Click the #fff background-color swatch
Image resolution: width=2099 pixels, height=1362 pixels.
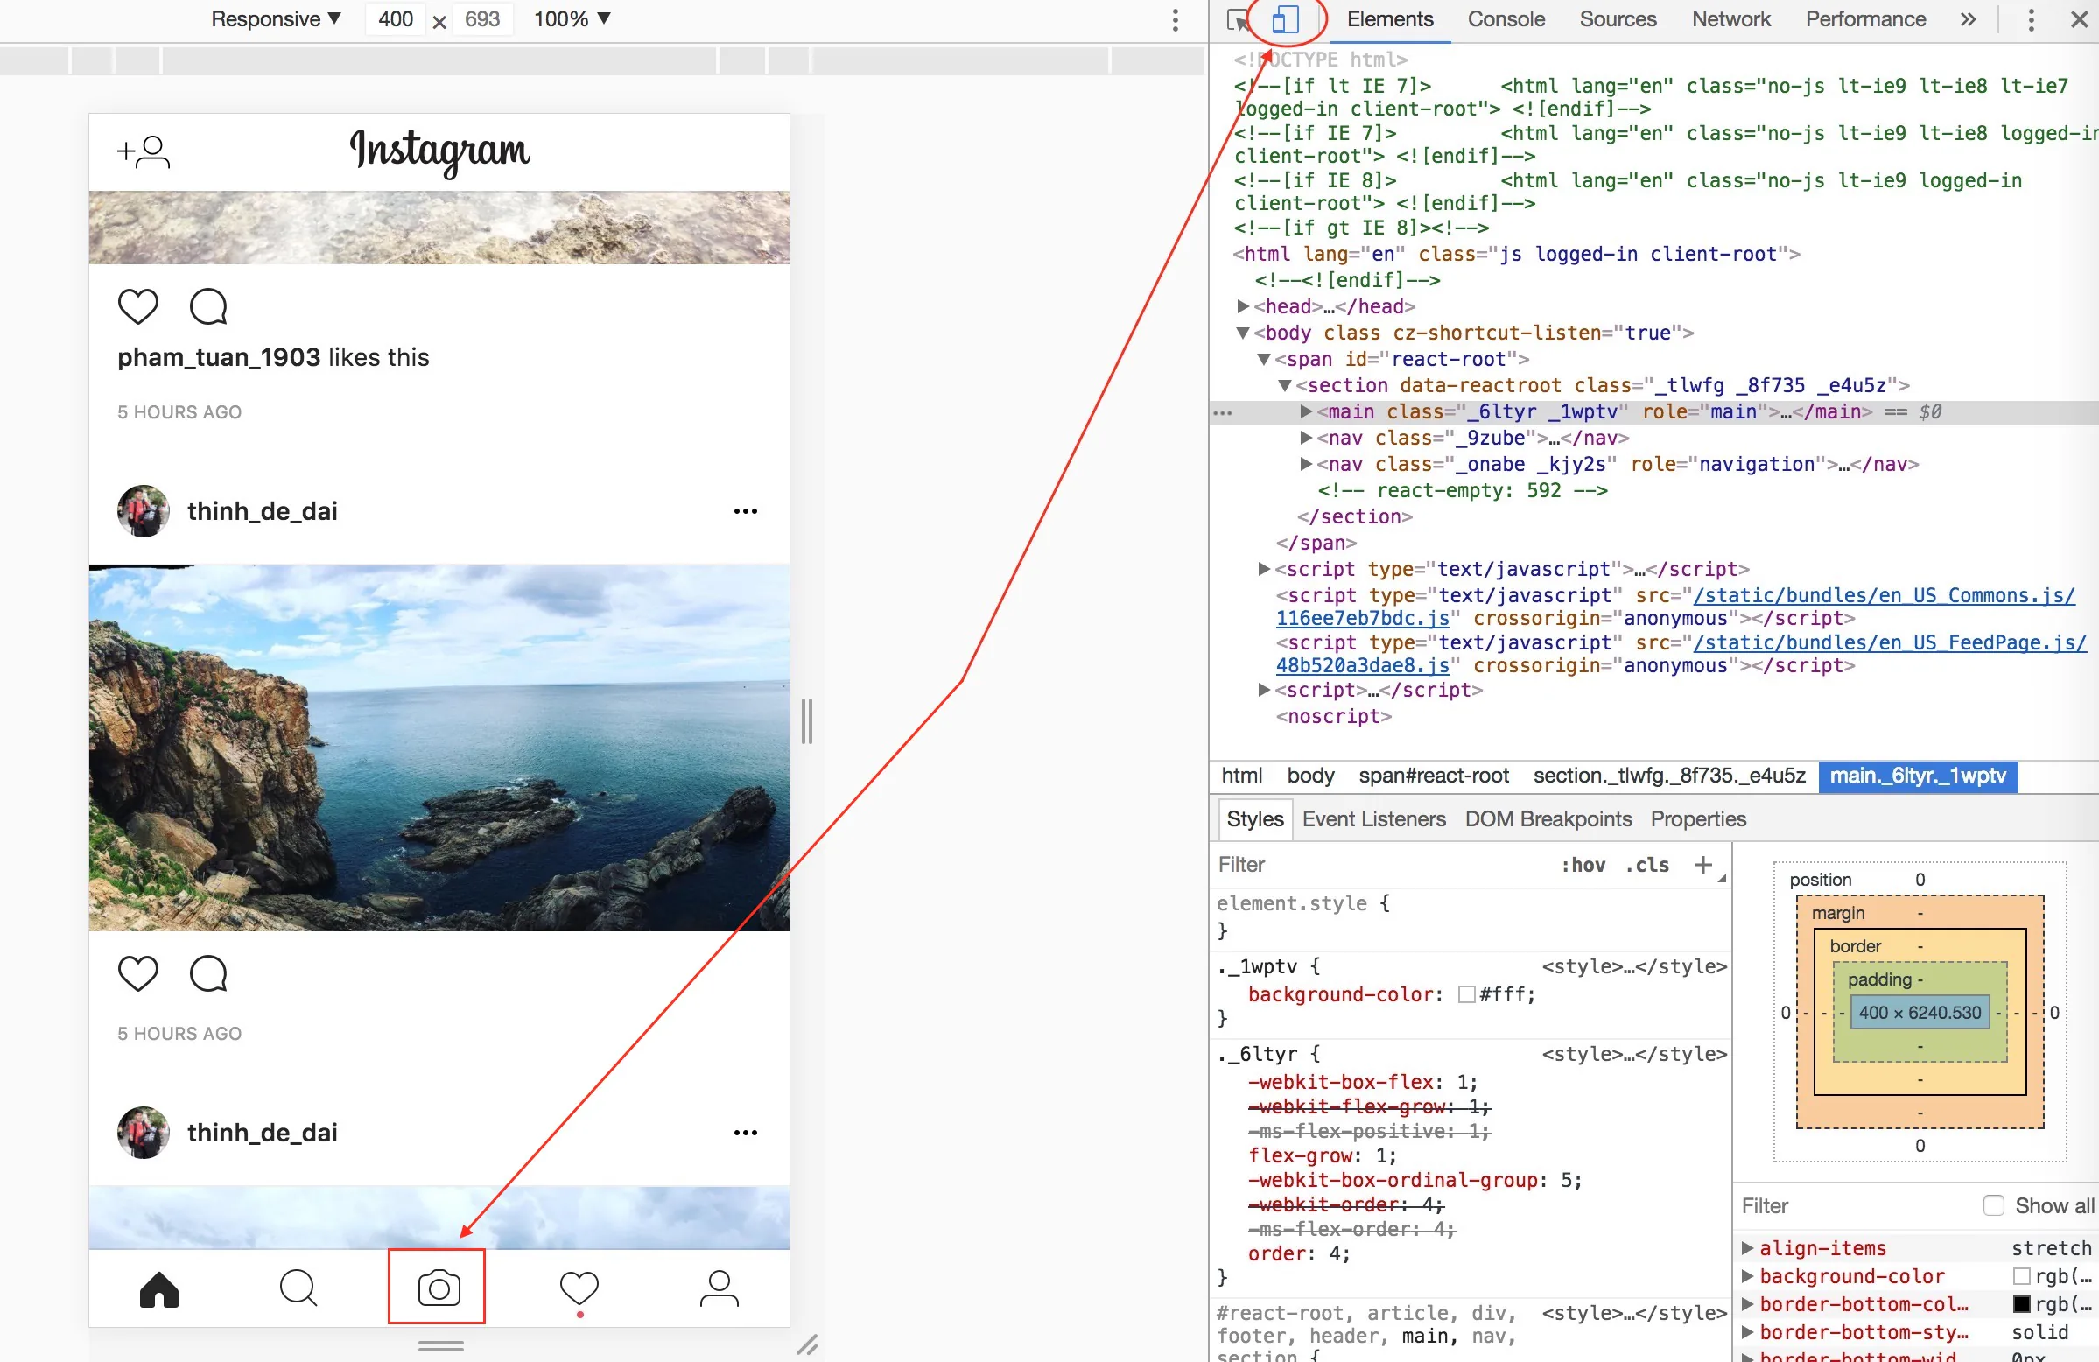(1467, 994)
